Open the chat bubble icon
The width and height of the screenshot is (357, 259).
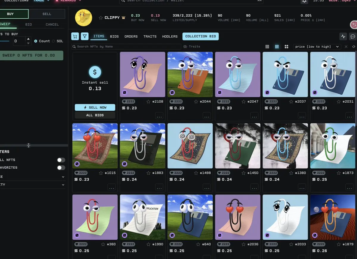[353, 36]
